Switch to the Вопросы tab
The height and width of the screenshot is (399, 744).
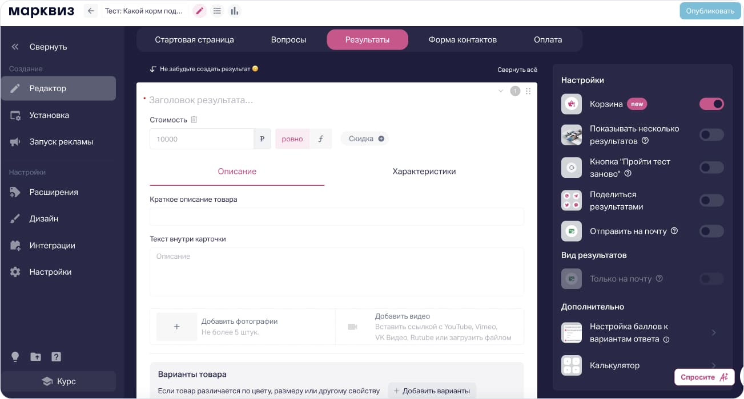pos(288,40)
